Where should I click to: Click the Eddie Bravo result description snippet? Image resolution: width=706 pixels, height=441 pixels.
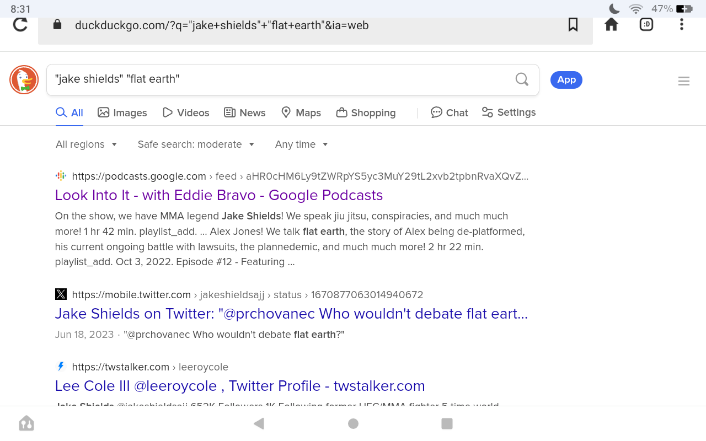[x=291, y=239]
